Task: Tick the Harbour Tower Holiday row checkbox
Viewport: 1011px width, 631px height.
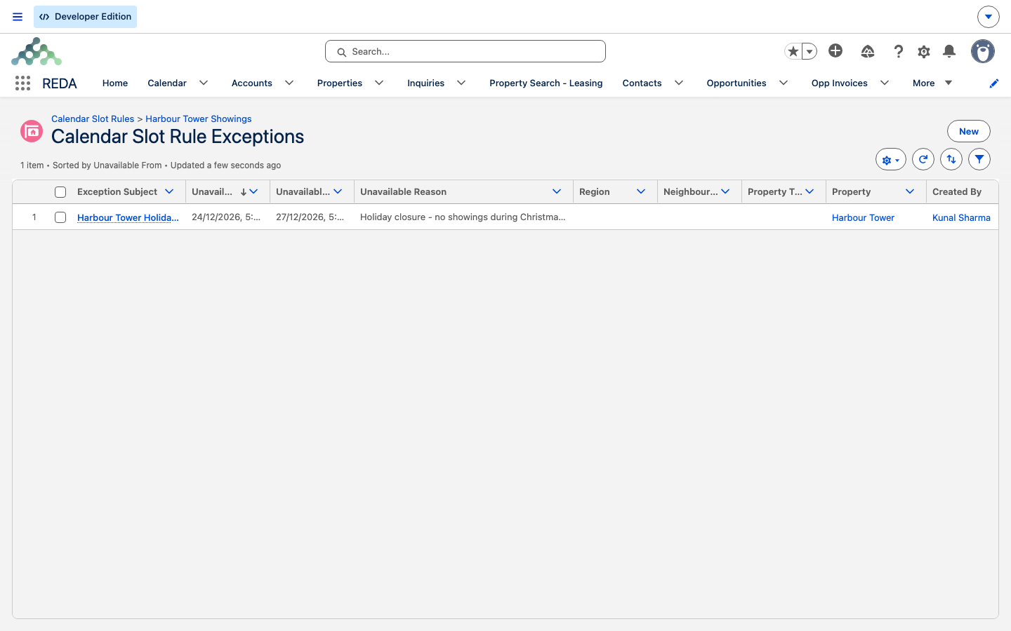Action: [x=60, y=217]
